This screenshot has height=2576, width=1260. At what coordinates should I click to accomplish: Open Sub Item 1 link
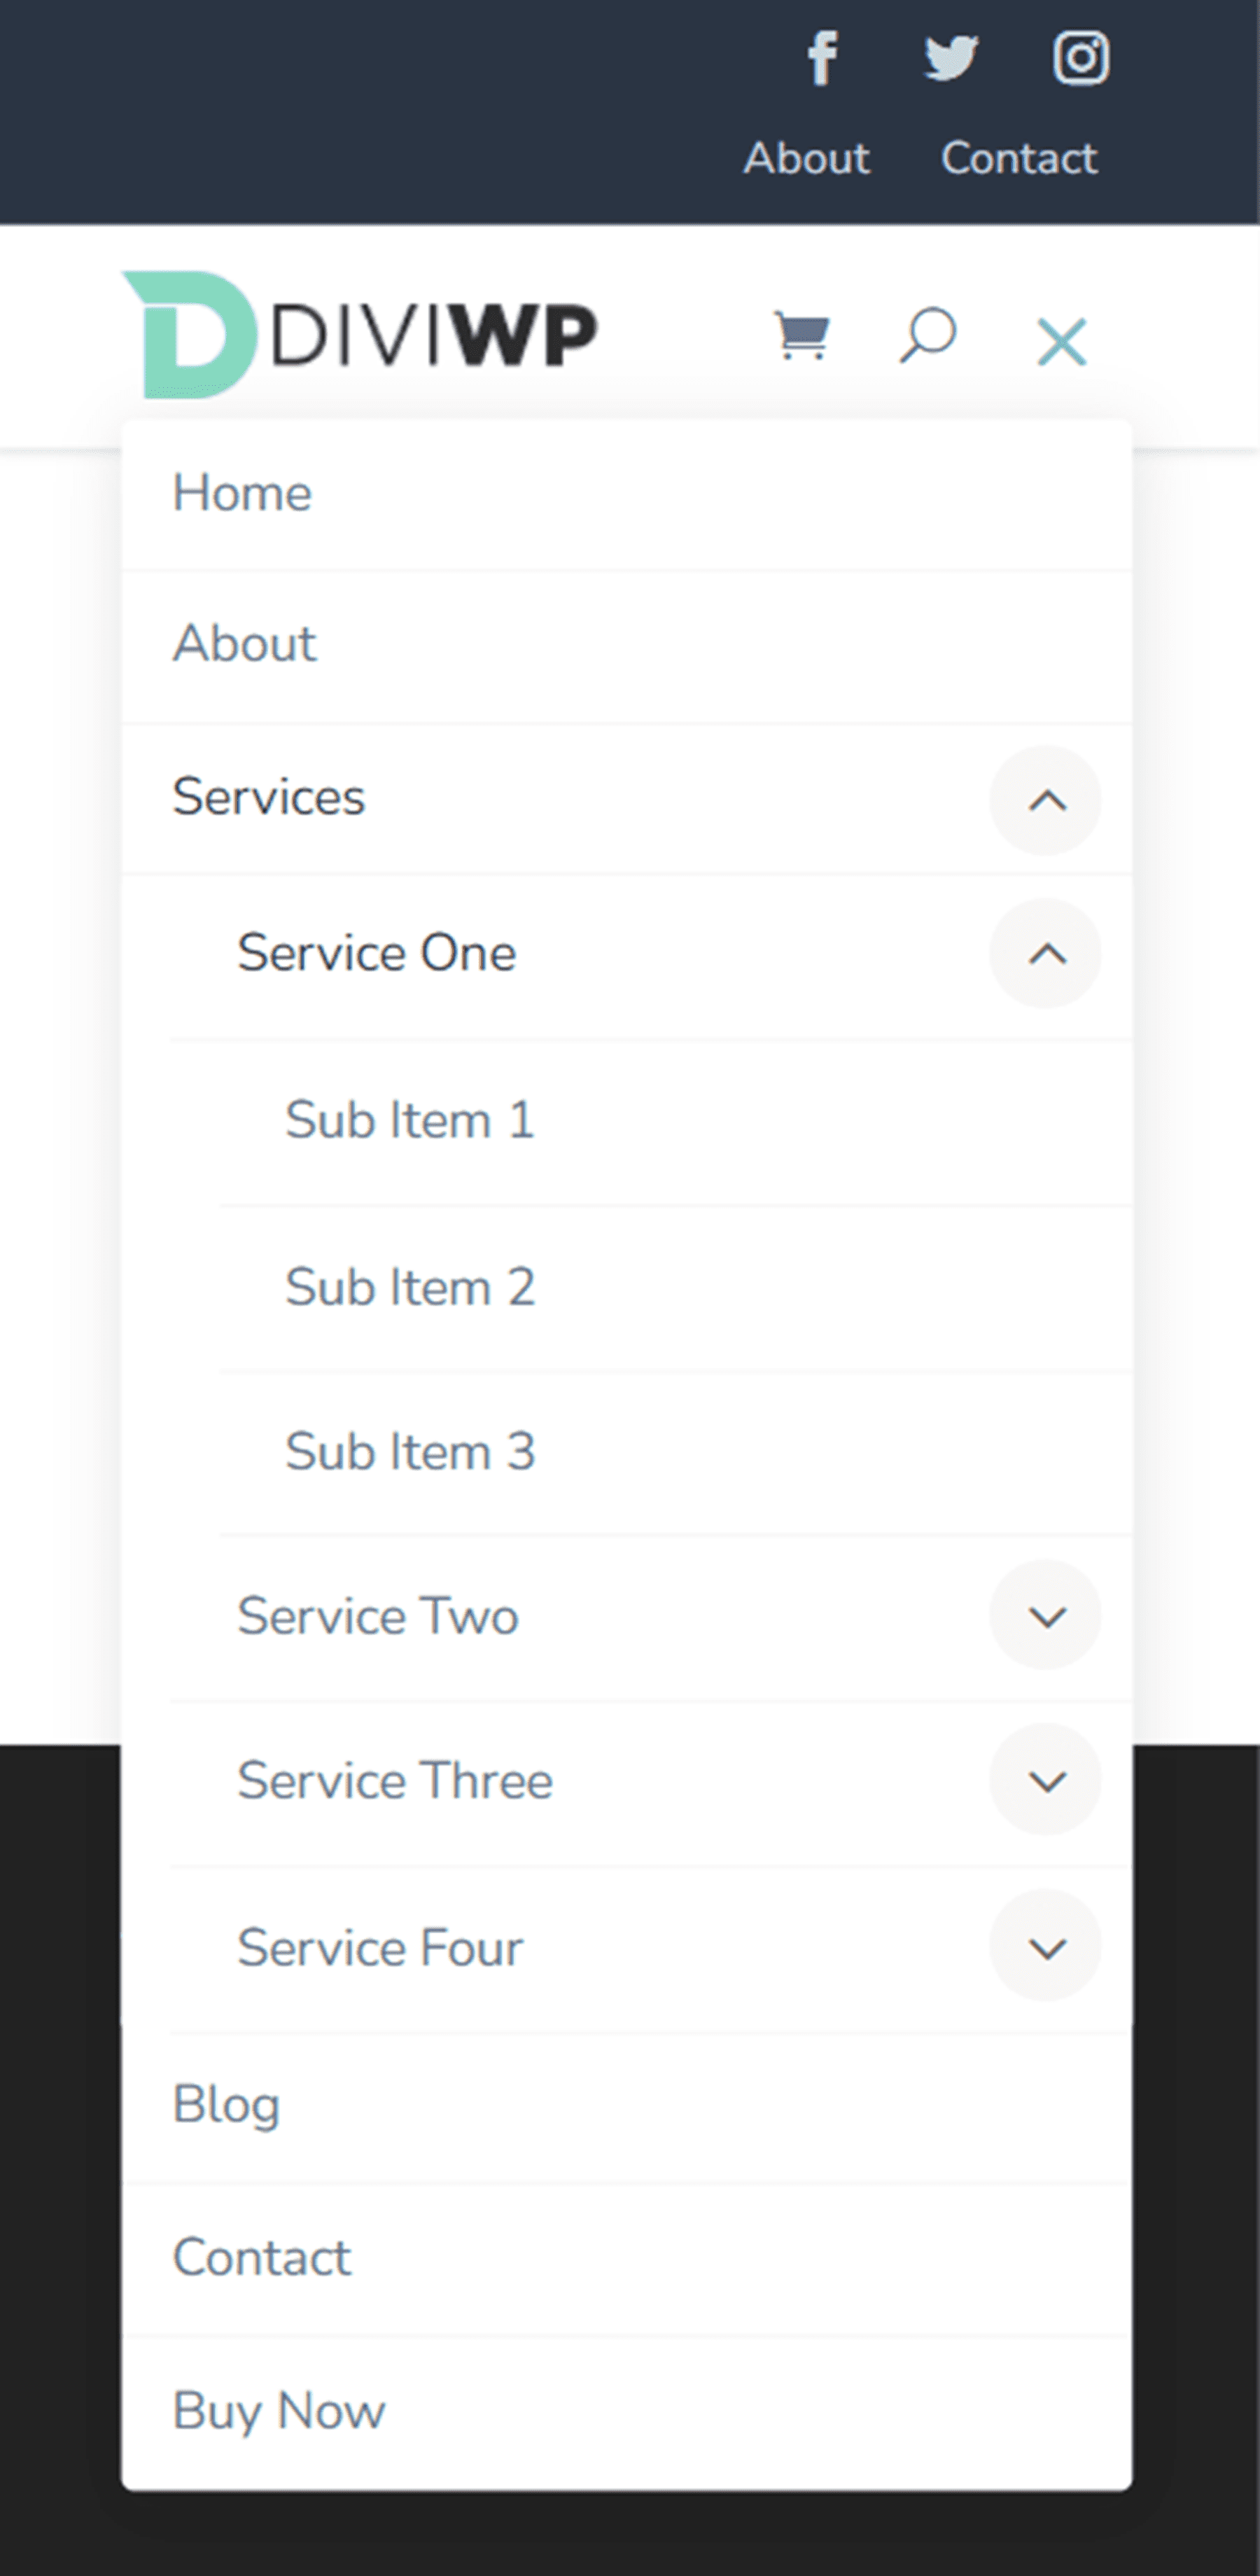[x=676, y=1122]
